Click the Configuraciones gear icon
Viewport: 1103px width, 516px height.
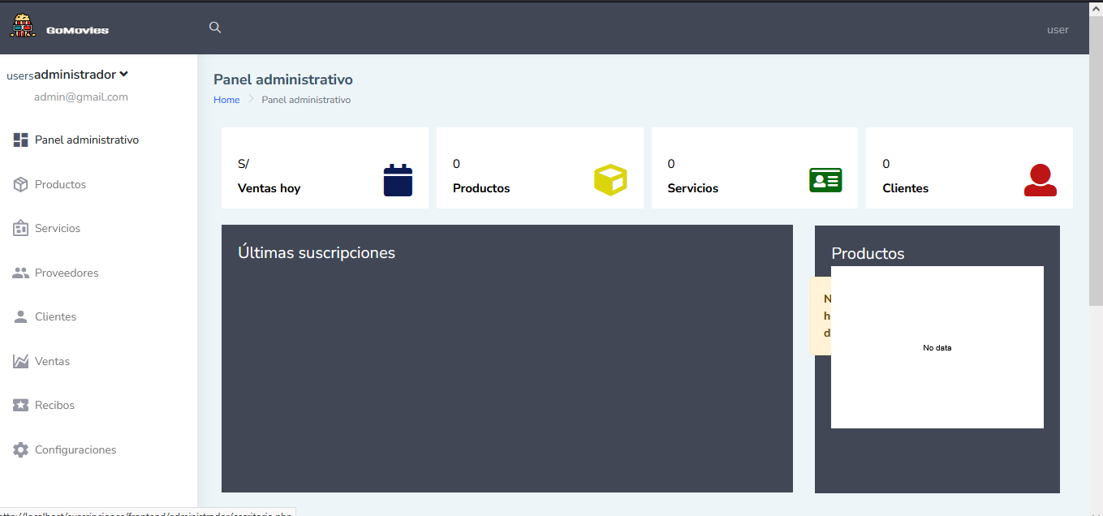click(21, 450)
